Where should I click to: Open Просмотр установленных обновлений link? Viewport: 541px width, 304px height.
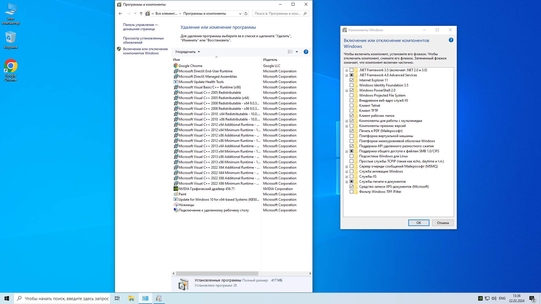(143, 40)
